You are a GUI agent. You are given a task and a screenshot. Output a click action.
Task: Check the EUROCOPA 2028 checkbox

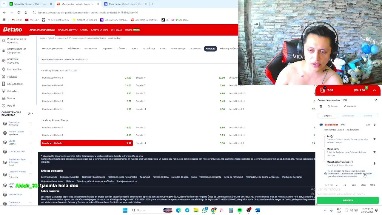[30, 151]
